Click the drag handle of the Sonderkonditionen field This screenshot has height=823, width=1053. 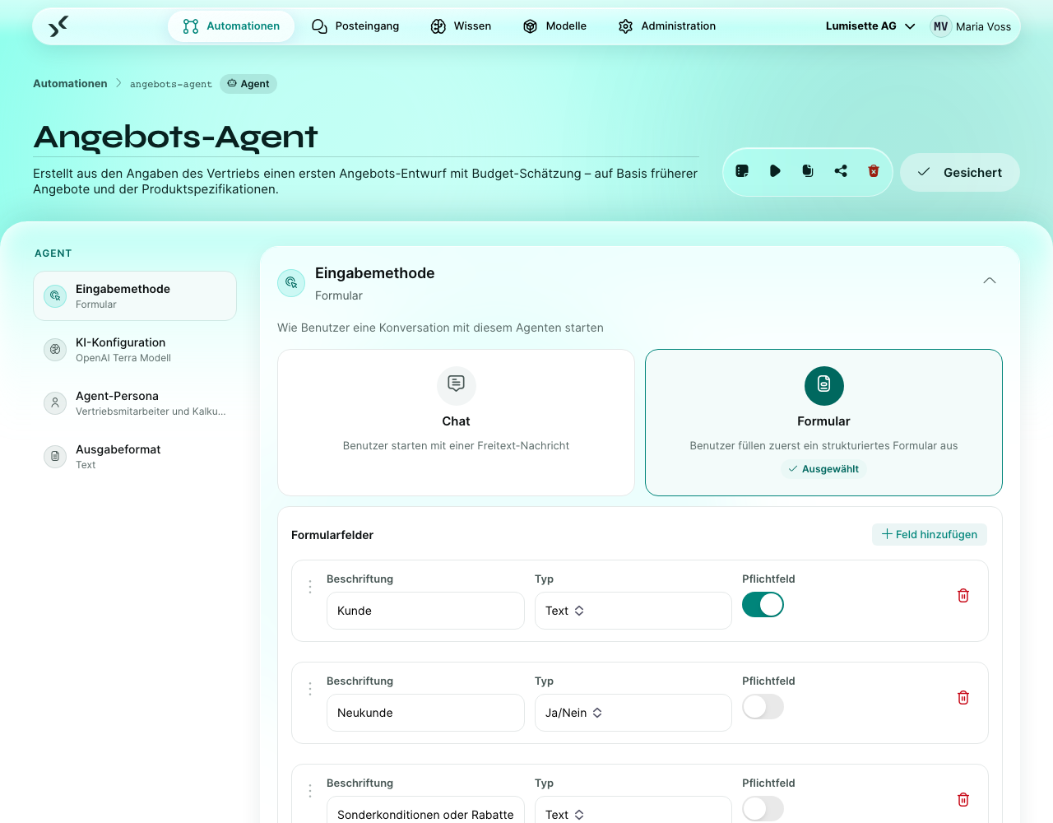click(x=310, y=791)
